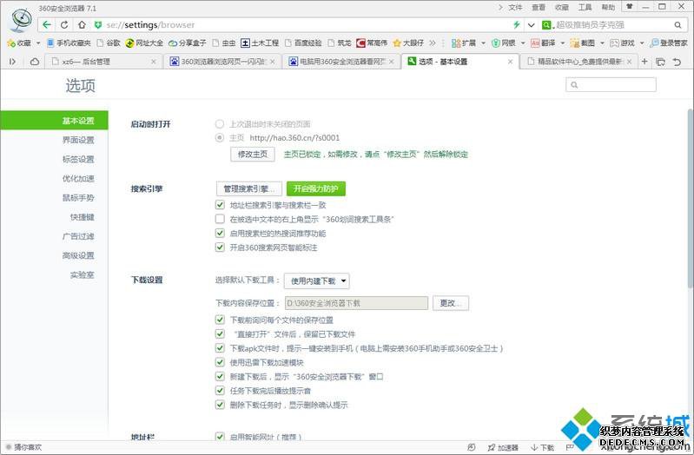
Task: Open 下载 downloads in status bar
Action: point(542,447)
